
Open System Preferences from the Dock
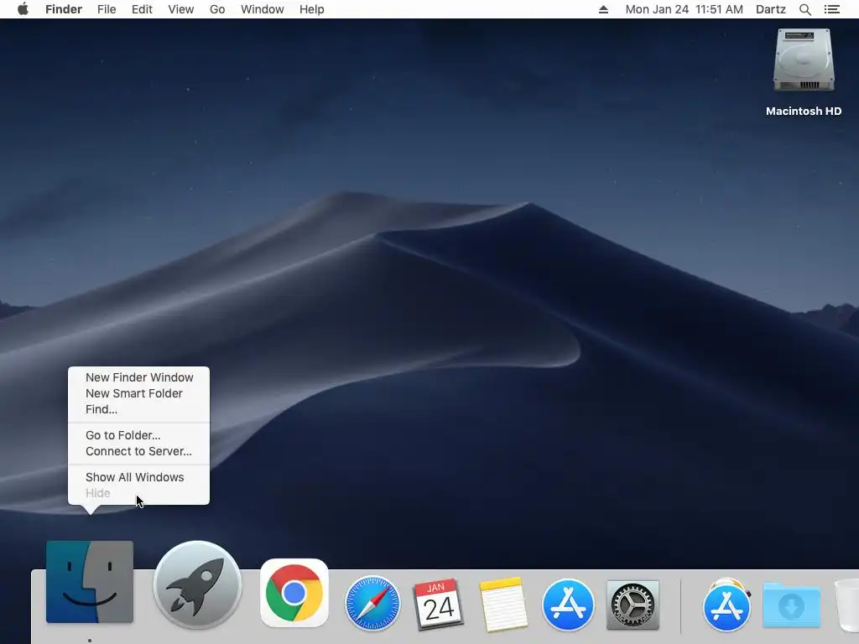[x=633, y=605]
